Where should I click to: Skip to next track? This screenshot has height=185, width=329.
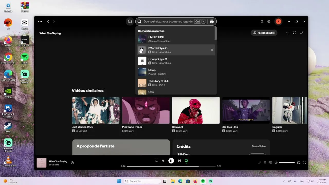tap(179, 161)
